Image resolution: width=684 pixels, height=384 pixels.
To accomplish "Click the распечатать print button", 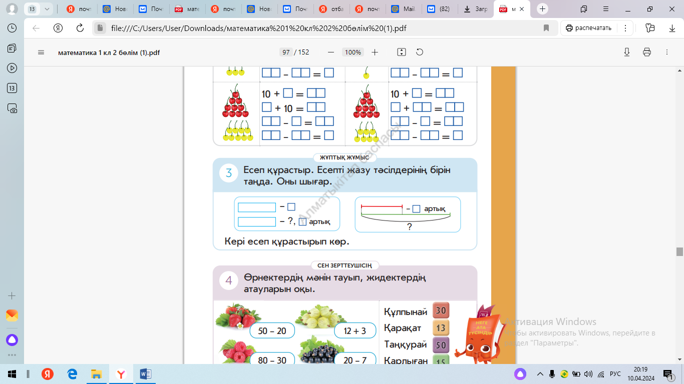I will [x=589, y=28].
